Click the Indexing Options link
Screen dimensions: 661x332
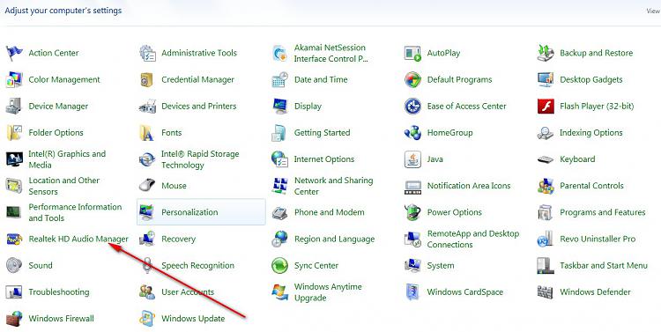(x=591, y=133)
